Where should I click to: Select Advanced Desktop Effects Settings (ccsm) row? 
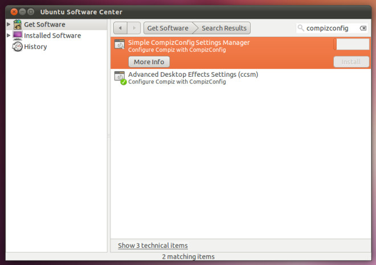241,77
